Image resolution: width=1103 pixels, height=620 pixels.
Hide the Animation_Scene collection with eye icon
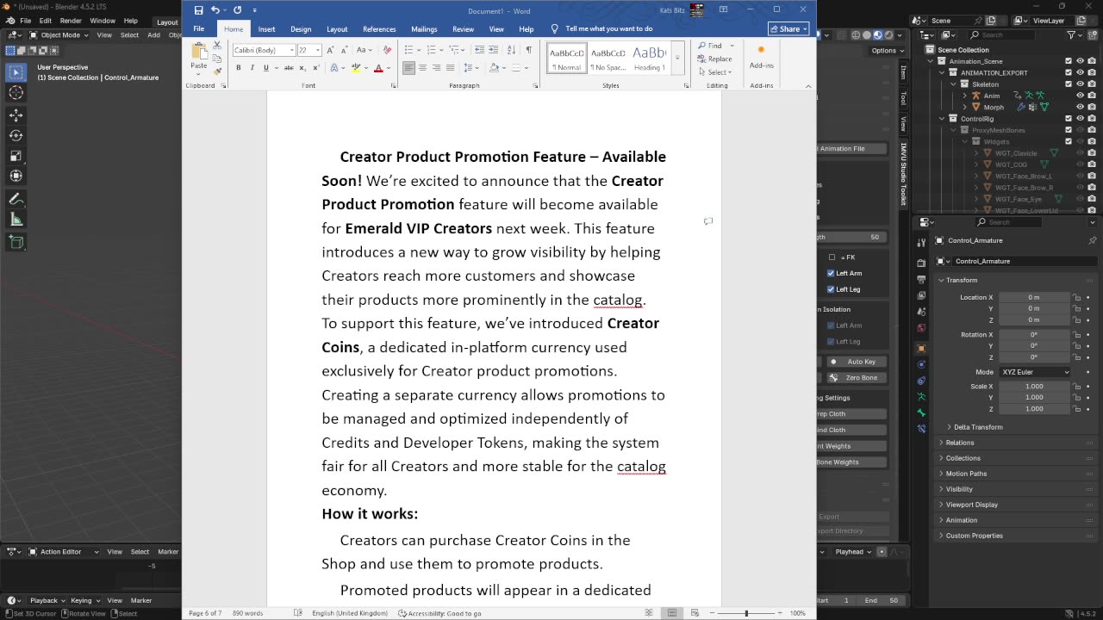[1080, 61]
